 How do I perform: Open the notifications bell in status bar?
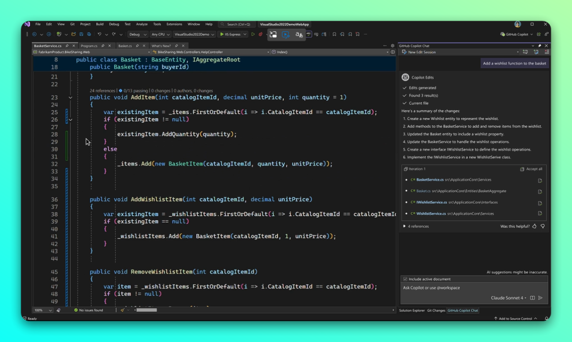point(546,319)
